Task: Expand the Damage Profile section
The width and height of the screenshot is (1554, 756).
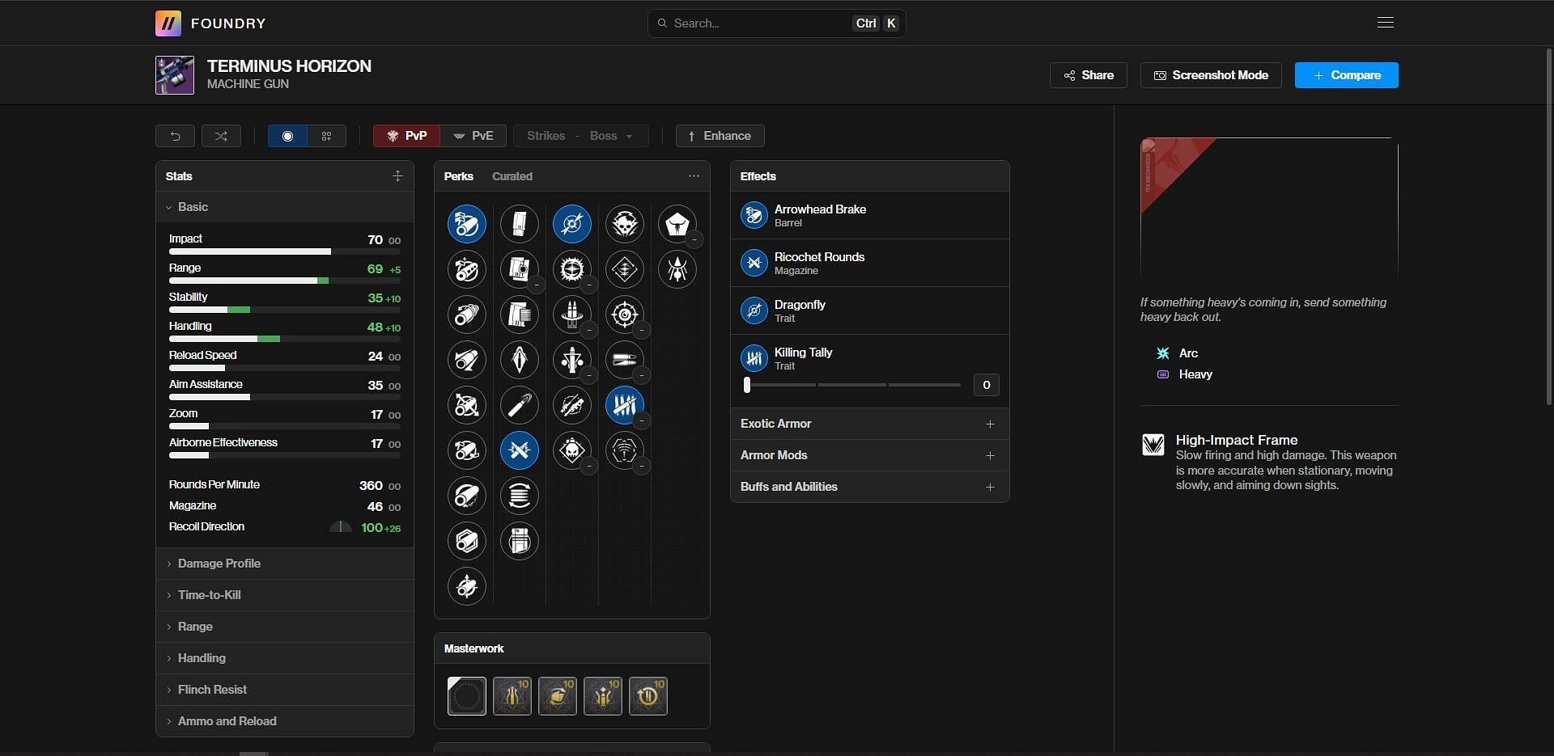Action: click(219, 564)
